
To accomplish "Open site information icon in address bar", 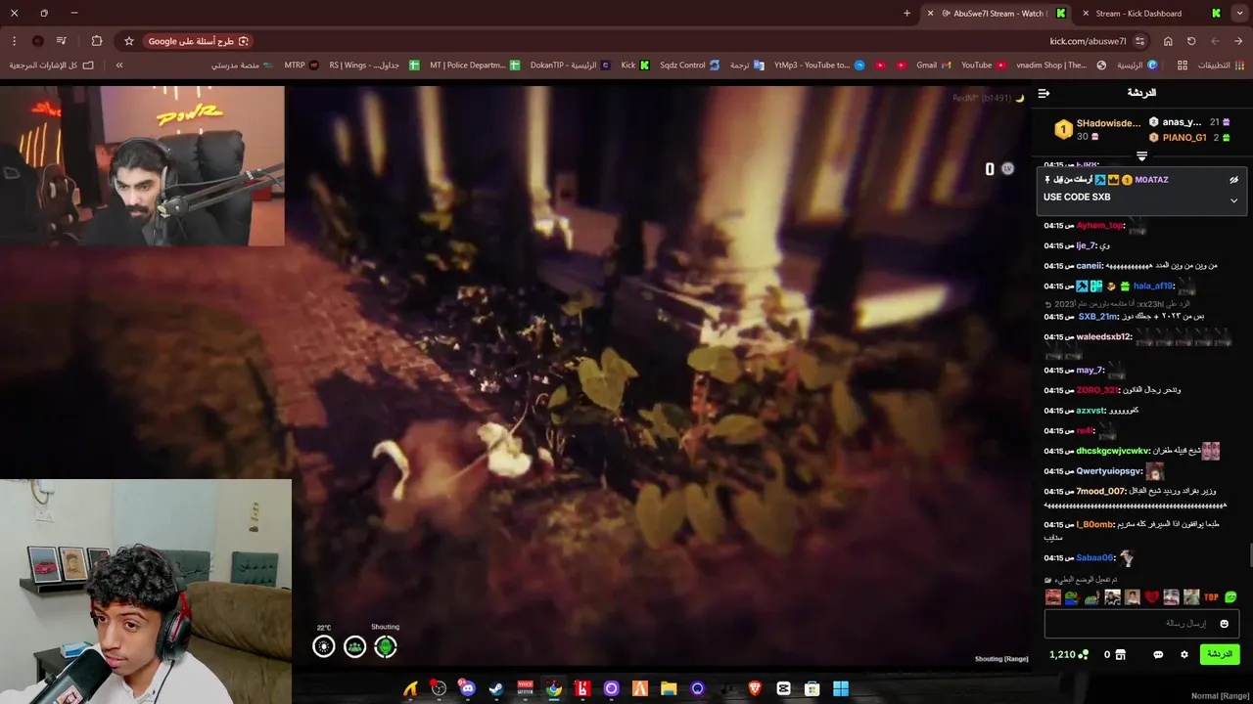I will 1139,41.
